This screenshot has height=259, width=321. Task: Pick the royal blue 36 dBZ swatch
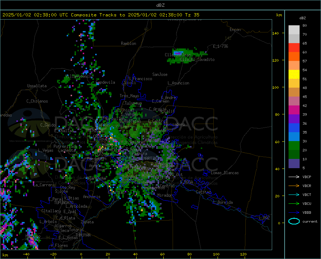(294, 128)
